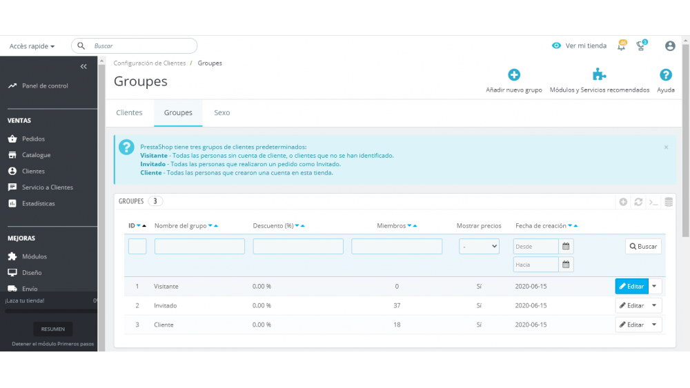Click Detener el módulo Primeros pasos link

coord(53,344)
